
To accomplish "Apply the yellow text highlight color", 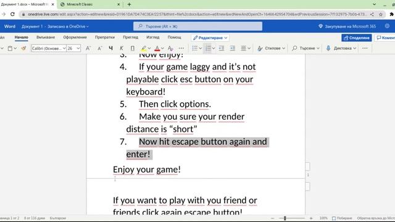I will (x=144, y=48).
